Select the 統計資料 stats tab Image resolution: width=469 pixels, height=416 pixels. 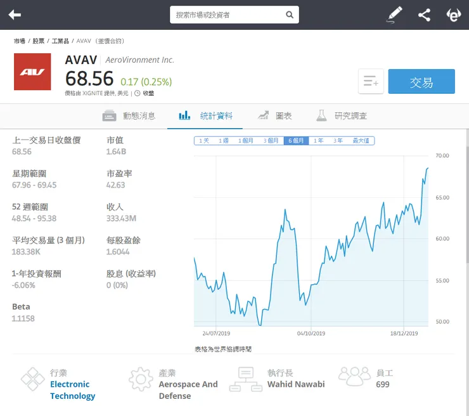click(x=205, y=116)
